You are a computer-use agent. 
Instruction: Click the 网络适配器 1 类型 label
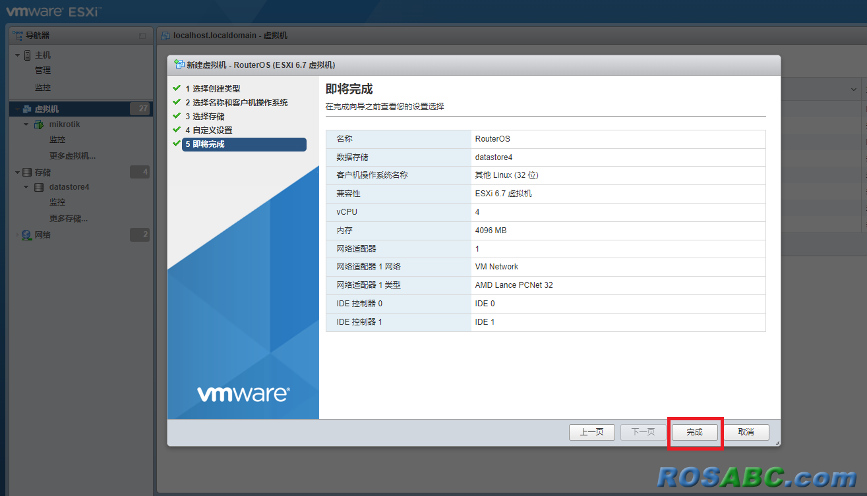pyautogui.click(x=369, y=285)
